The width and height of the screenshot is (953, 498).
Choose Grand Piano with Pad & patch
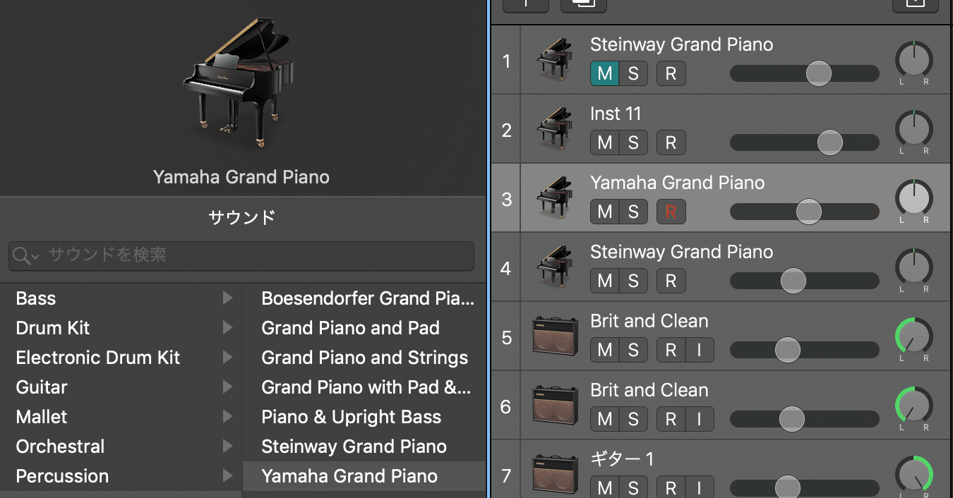click(x=364, y=387)
